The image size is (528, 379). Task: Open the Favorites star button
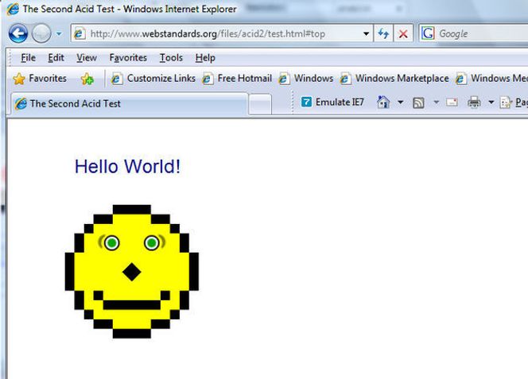coord(40,79)
